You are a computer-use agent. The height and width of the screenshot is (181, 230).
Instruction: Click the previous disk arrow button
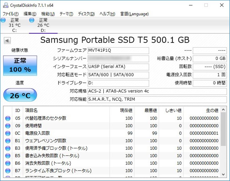tap(7, 40)
